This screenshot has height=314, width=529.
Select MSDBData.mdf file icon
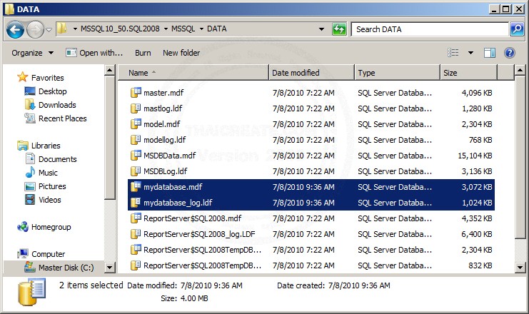[x=136, y=156]
